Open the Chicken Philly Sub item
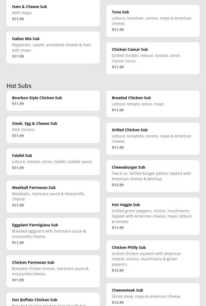 click(153, 259)
